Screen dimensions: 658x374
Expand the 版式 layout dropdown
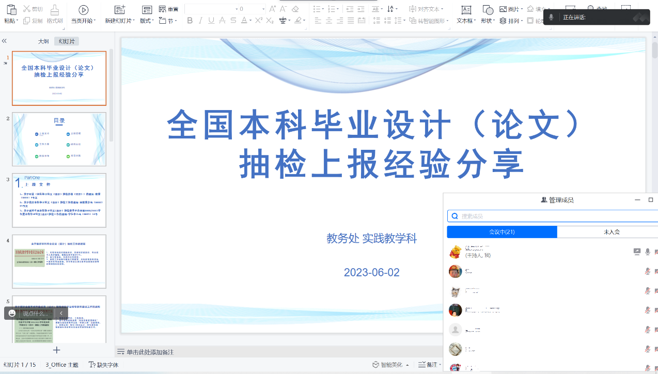coord(147,21)
